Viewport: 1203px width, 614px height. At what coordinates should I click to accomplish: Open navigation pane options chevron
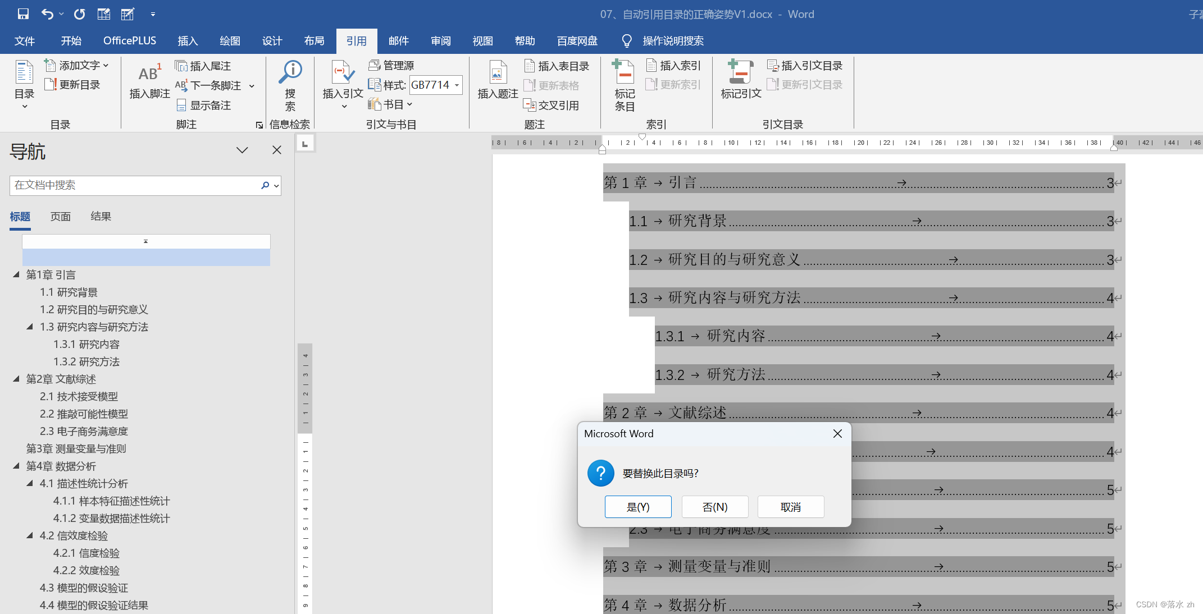tap(242, 150)
